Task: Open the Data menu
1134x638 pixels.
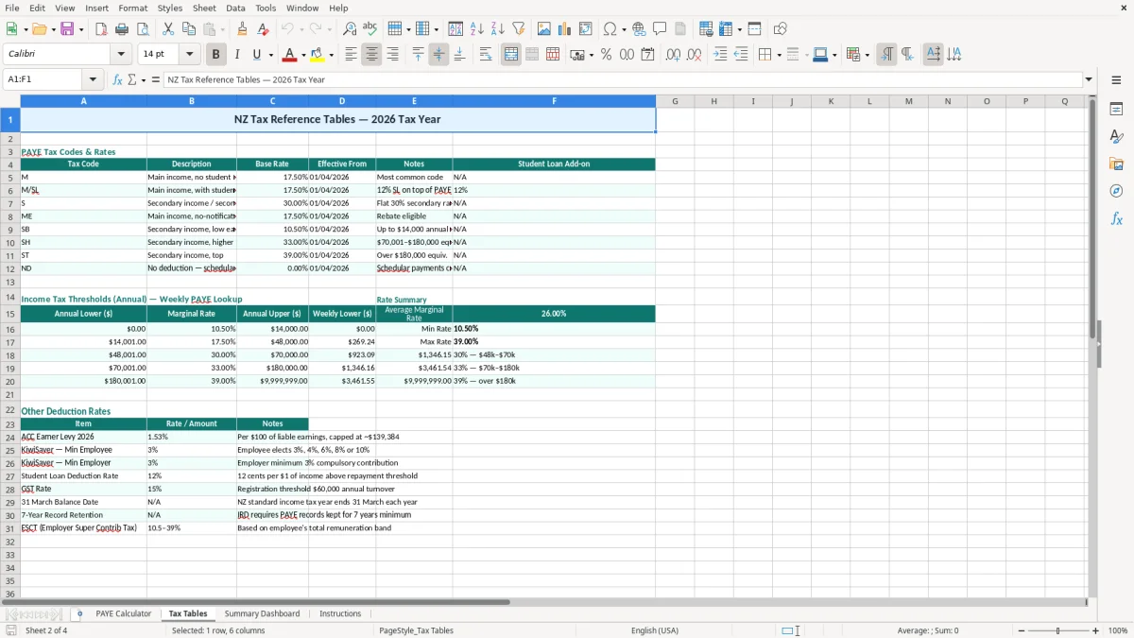Action: click(235, 8)
